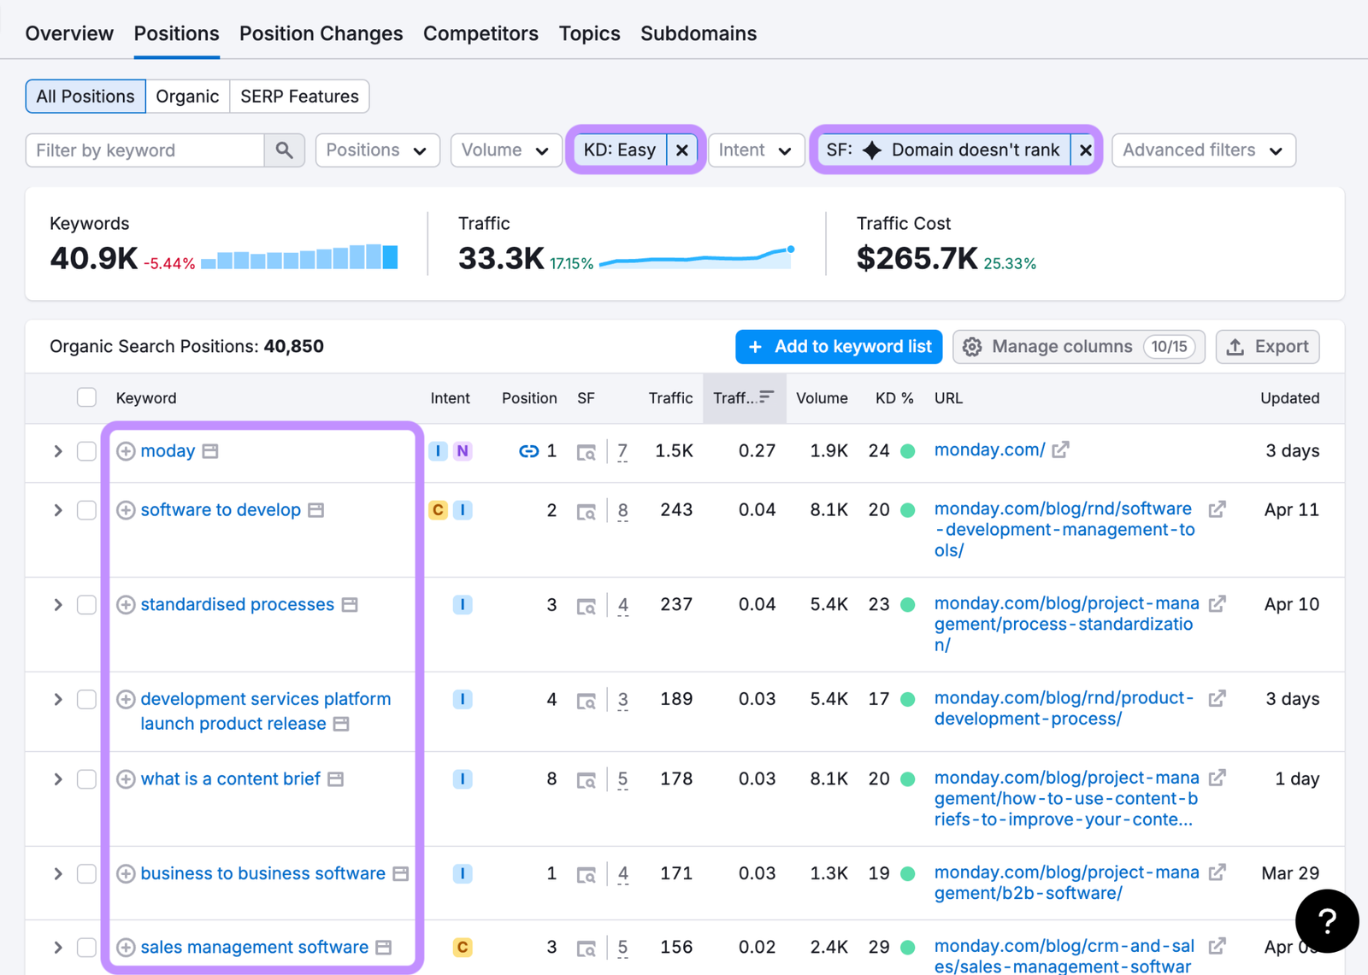Click SERP features icon in 'software to develop' row
1368x975 pixels.
click(x=587, y=511)
